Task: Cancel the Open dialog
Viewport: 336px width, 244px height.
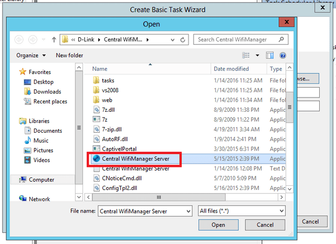Action: point(265,225)
